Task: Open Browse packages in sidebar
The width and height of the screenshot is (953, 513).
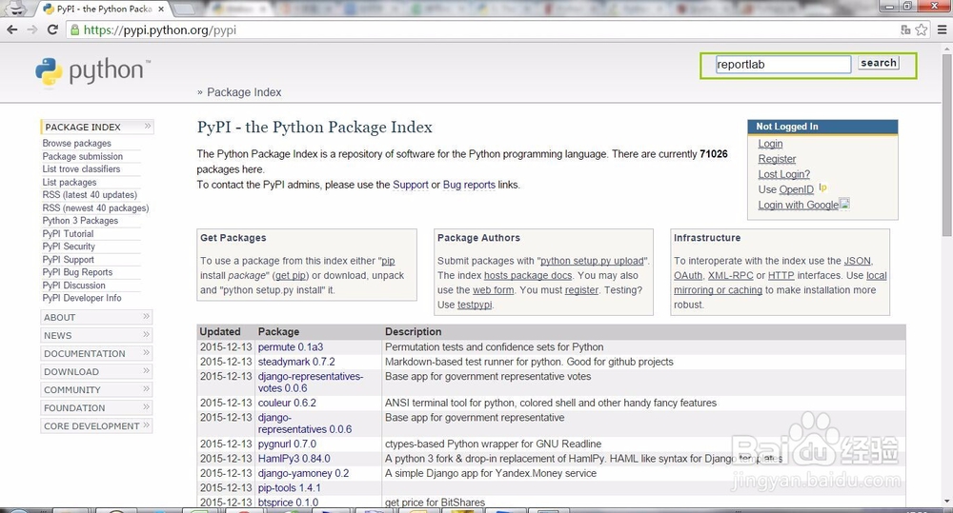Action: pos(76,144)
